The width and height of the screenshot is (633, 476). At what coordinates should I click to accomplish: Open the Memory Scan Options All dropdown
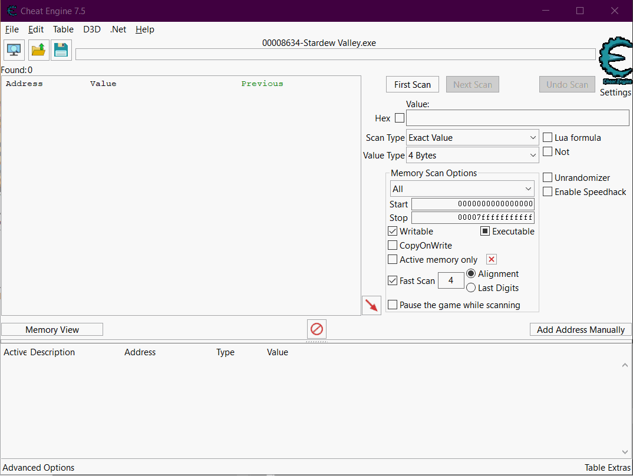(x=462, y=189)
